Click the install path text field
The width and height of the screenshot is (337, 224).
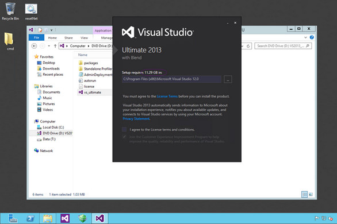pyautogui.click(x=171, y=79)
